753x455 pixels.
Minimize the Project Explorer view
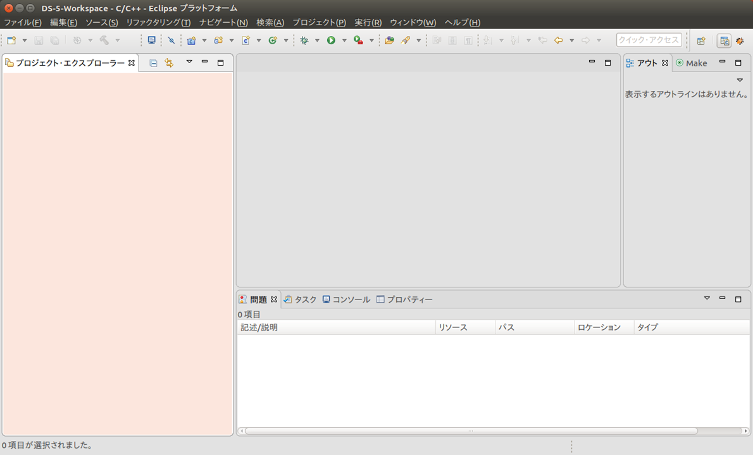tap(204, 63)
